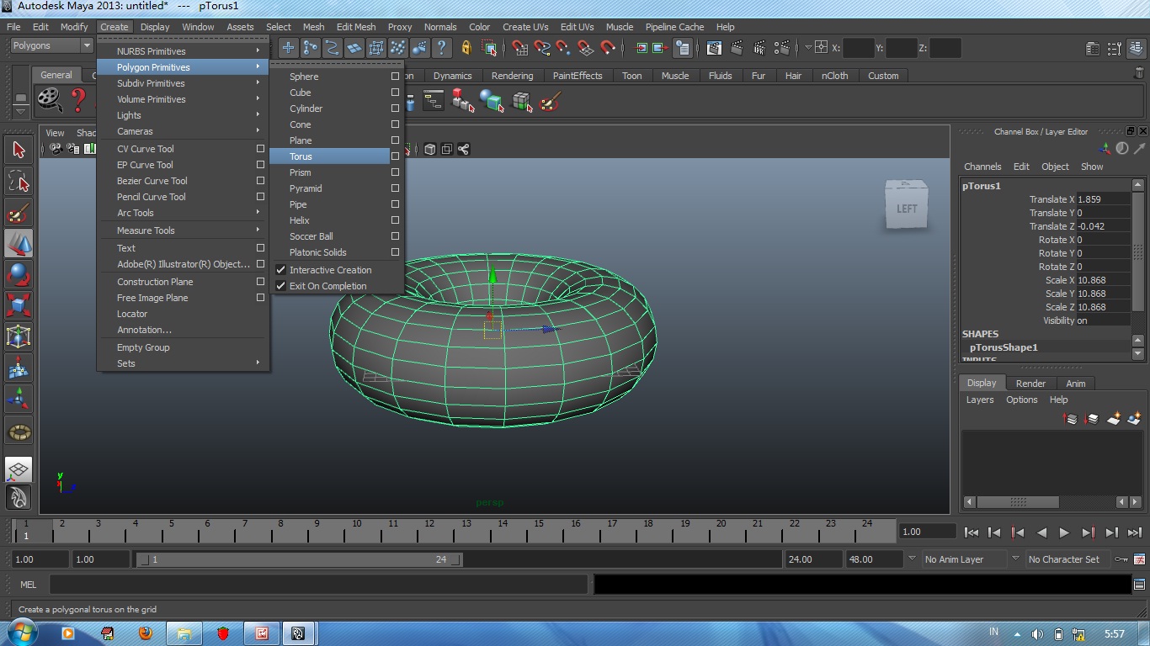This screenshot has width=1150, height=646.
Task: Click the red question mark shelf icon
Action: click(x=78, y=101)
